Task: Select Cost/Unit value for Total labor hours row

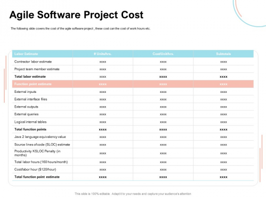Action: point(163,162)
